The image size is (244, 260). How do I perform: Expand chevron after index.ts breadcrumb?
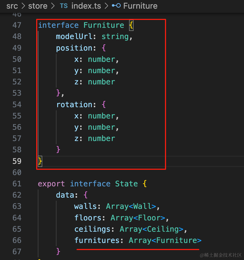(107, 6)
